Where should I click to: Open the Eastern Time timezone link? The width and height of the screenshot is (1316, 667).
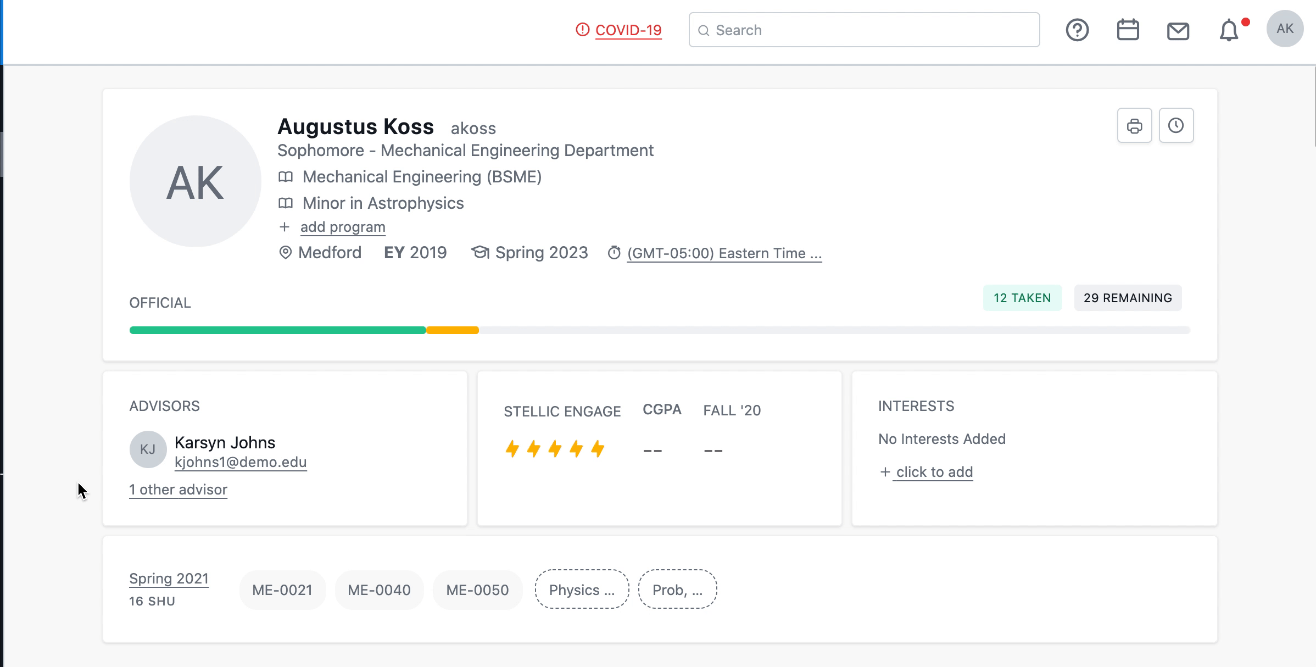pos(724,253)
